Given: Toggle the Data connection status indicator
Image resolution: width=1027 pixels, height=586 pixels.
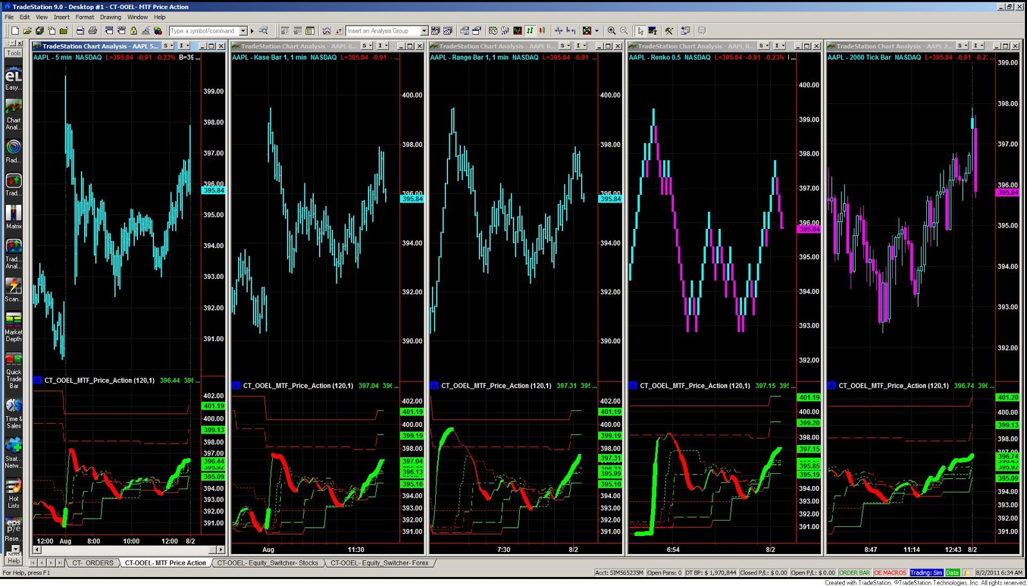Looking at the screenshot, I should pos(952,573).
